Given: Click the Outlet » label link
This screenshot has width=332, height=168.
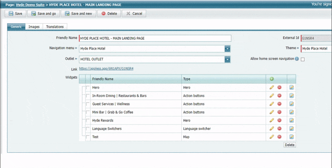Looking at the screenshot, I should tap(71, 58).
